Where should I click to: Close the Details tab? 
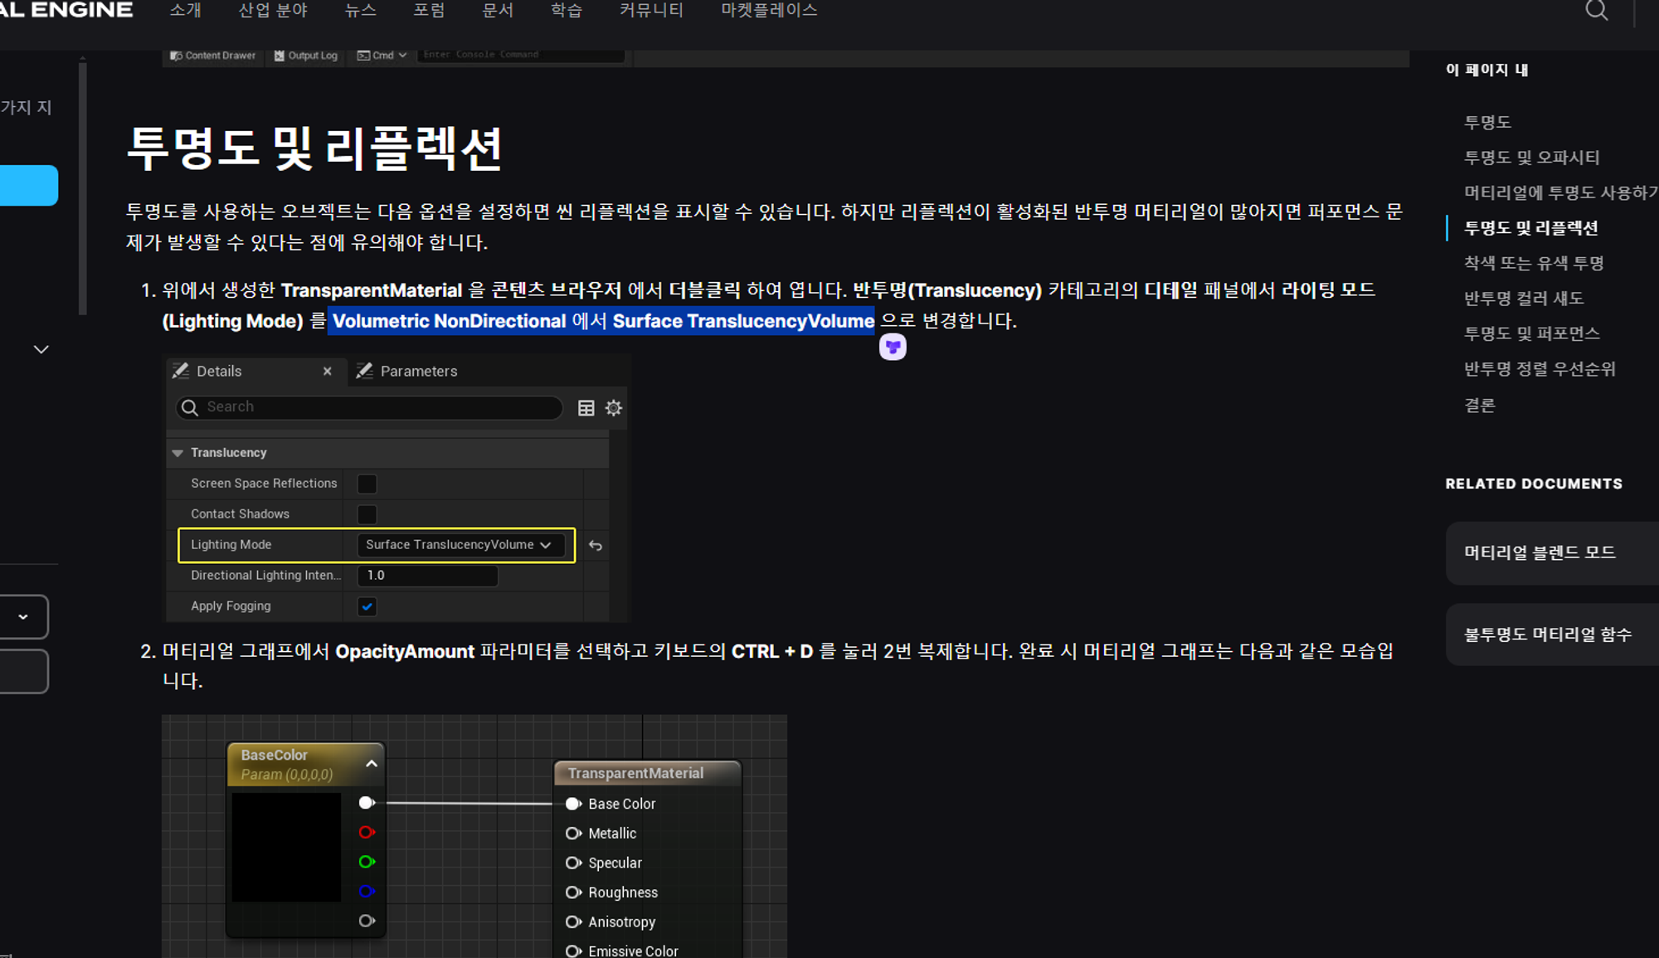tap(328, 371)
